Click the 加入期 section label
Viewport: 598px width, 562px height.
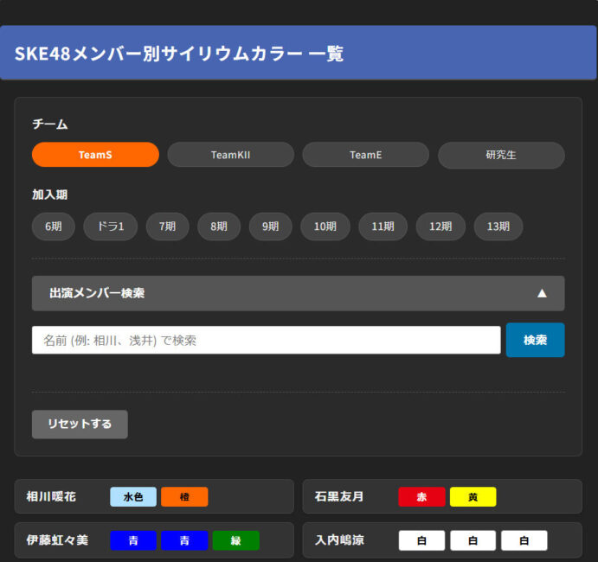click(49, 195)
